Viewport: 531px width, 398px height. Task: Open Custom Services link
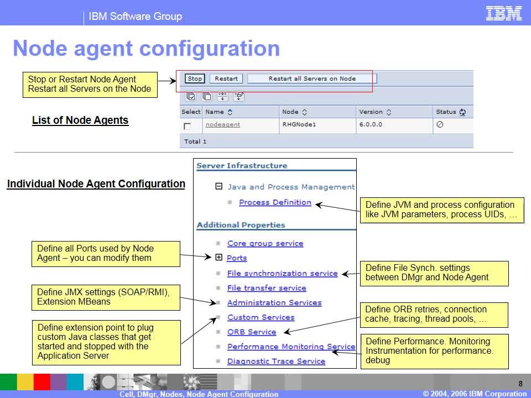[x=261, y=317]
